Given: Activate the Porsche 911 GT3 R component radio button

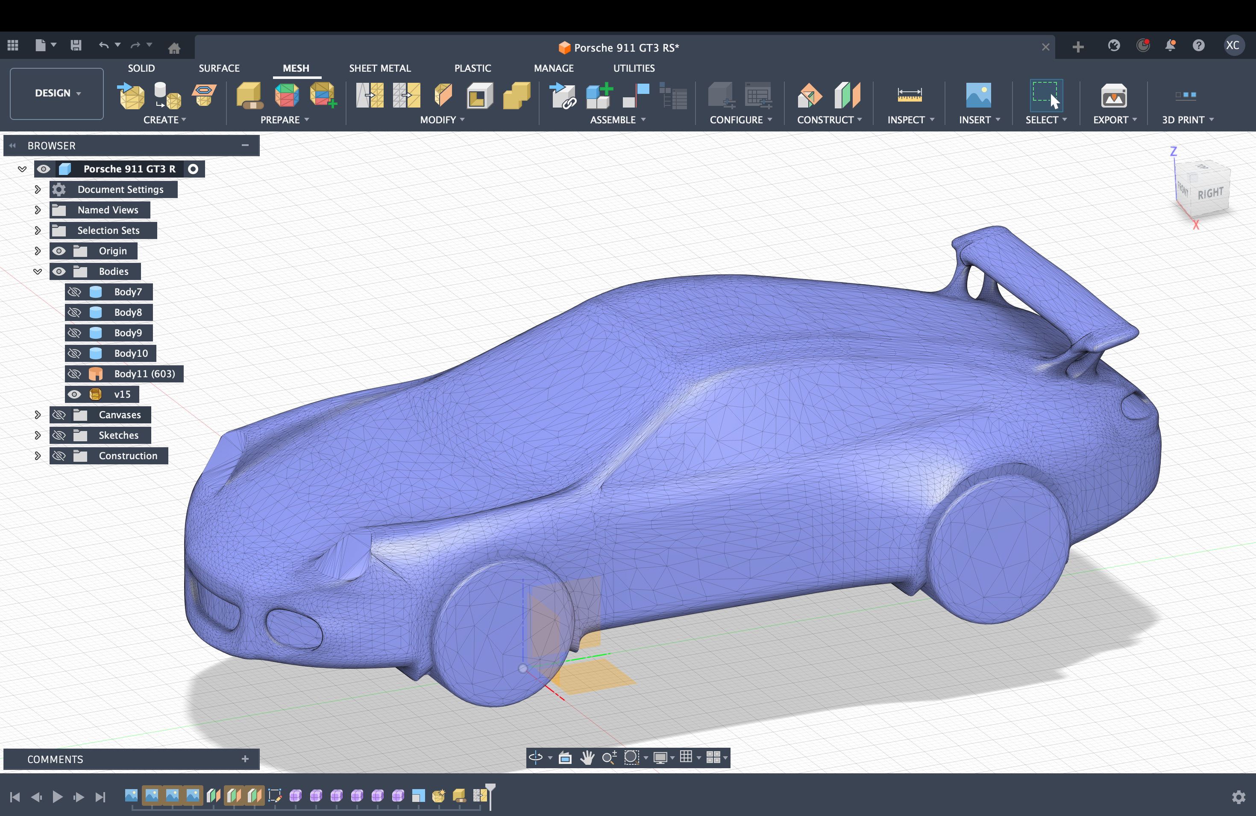Looking at the screenshot, I should tap(193, 169).
